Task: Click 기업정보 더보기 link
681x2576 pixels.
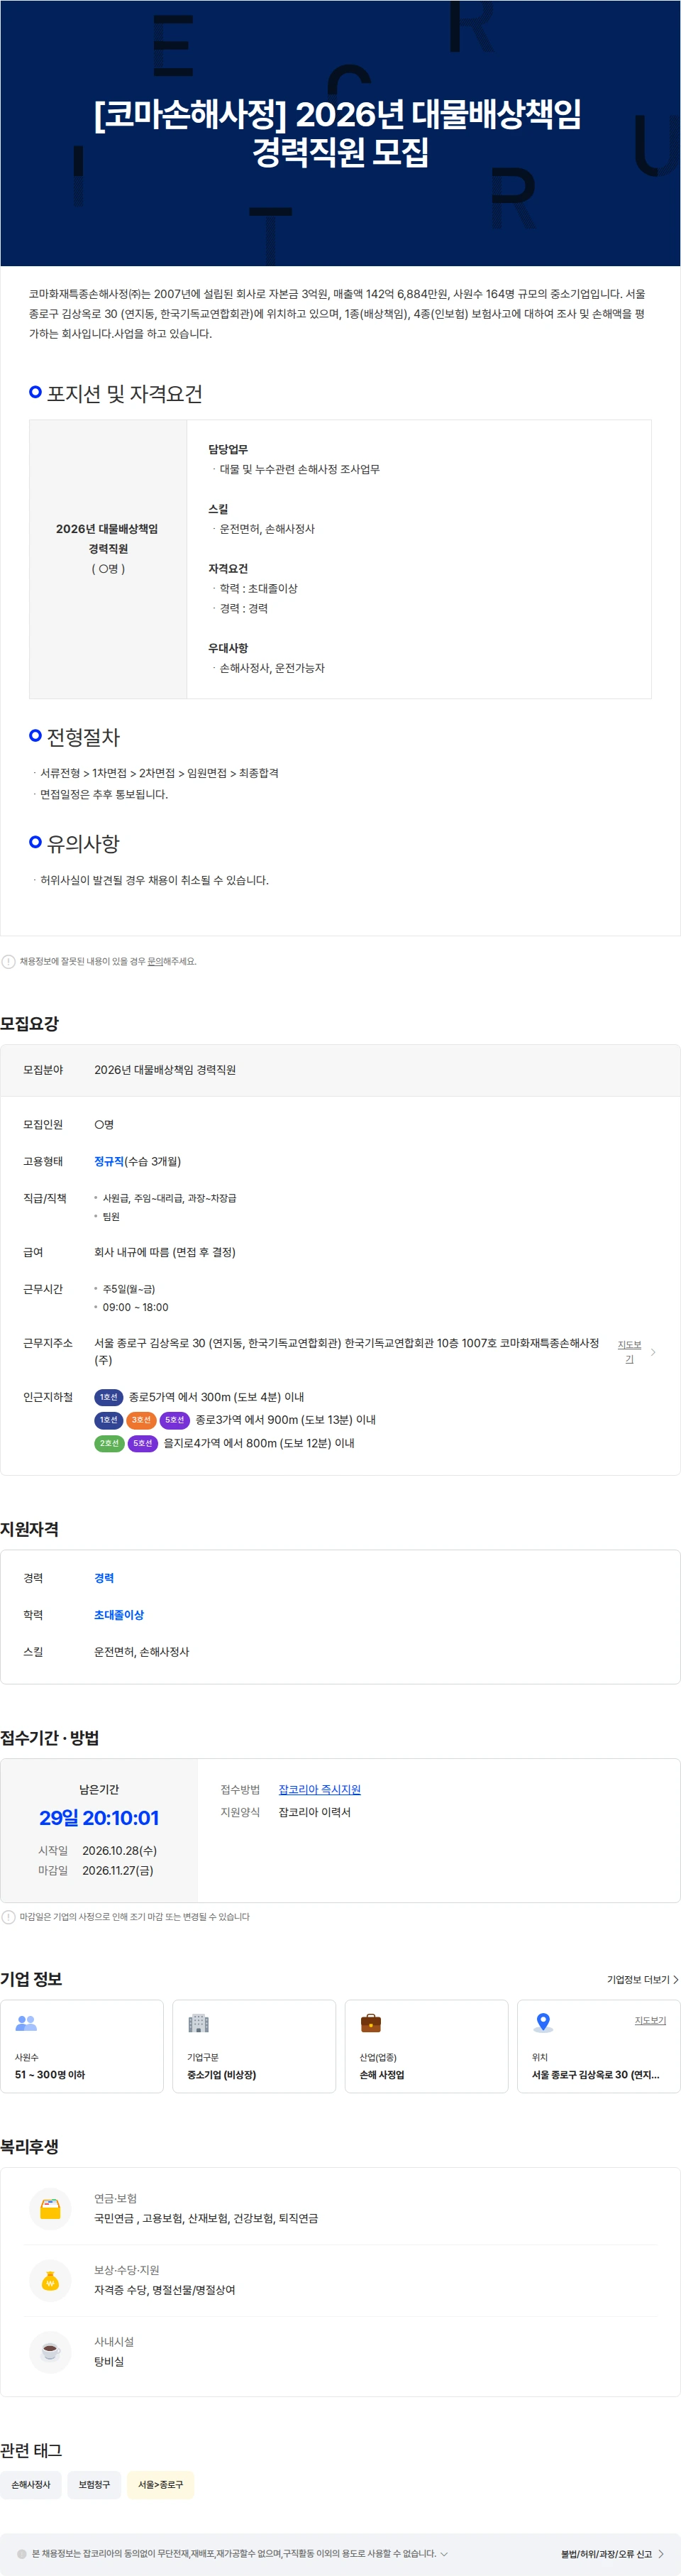Action: [x=642, y=1980]
